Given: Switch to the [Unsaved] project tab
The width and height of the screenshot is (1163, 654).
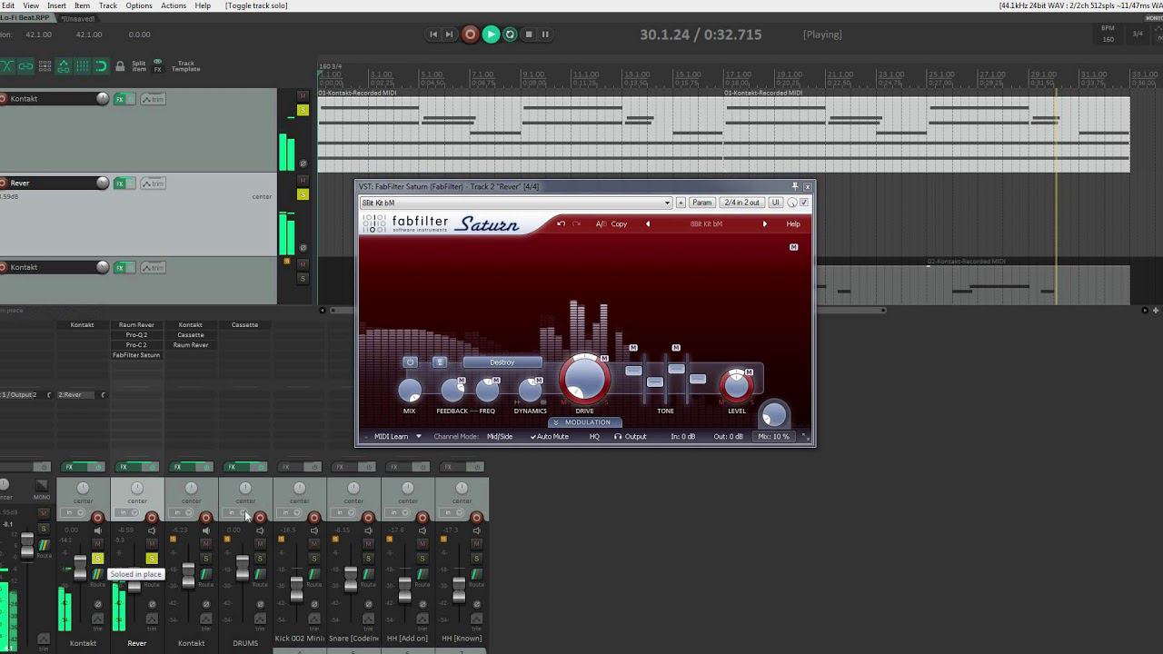Looking at the screenshot, I should tap(80, 18).
